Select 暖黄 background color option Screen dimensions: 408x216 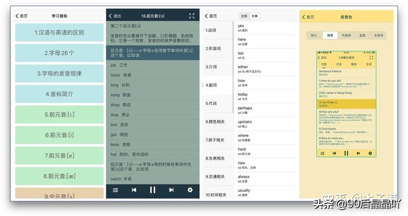click(x=330, y=35)
